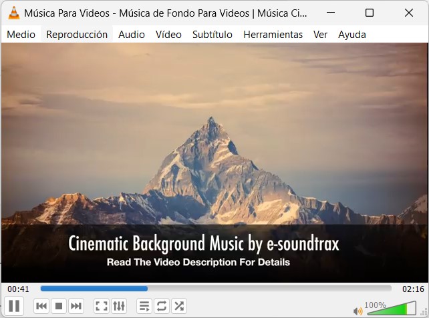
Task: Click the VLC cone icon in title bar
Action: [14, 13]
